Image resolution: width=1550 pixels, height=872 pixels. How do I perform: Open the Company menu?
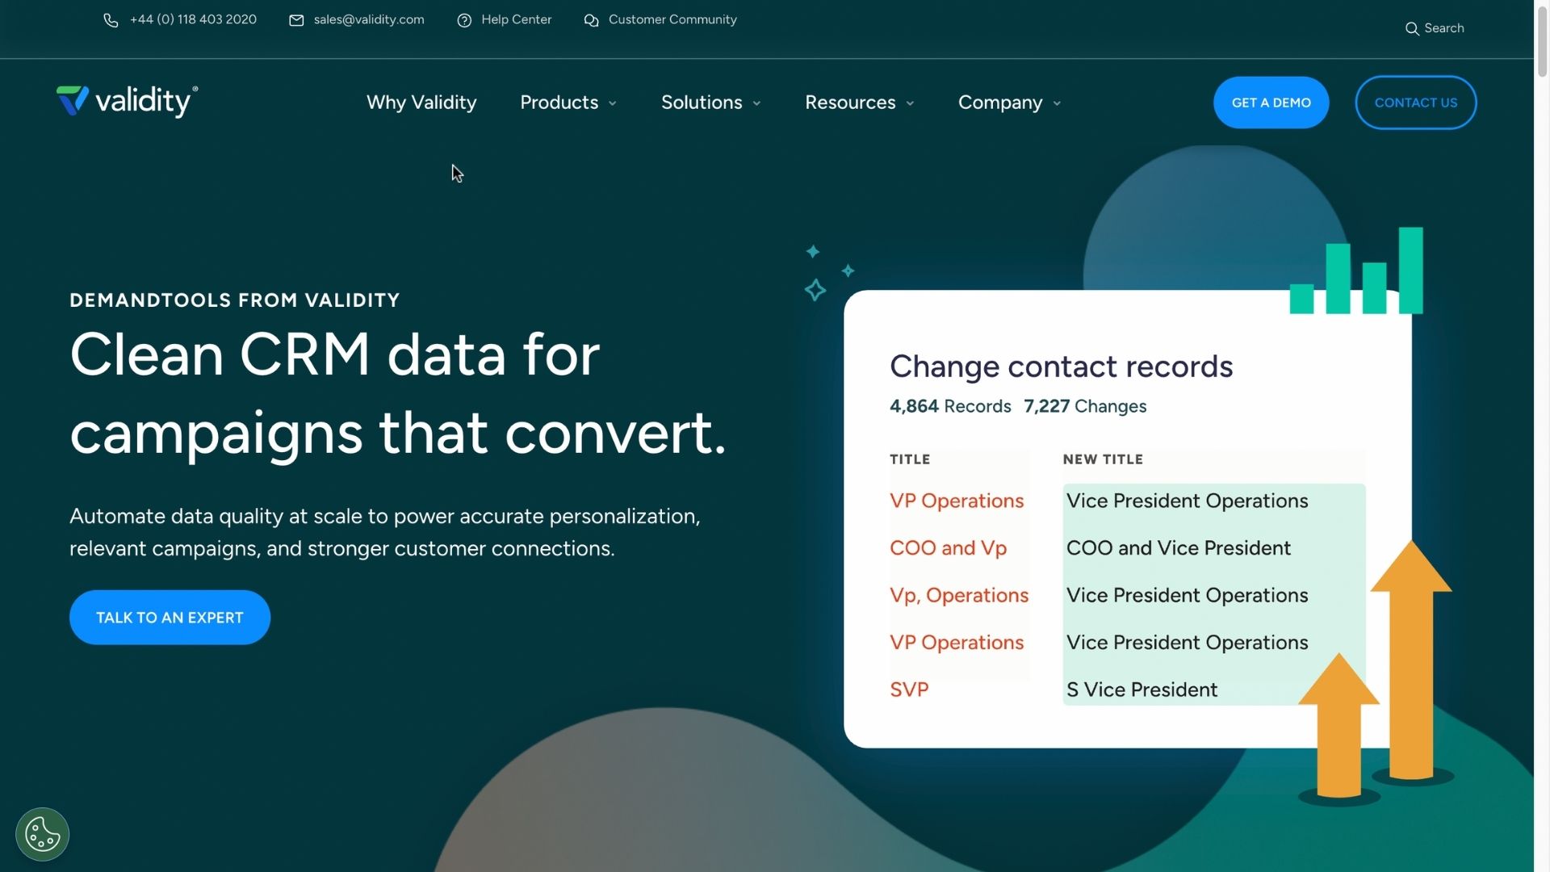1000,103
